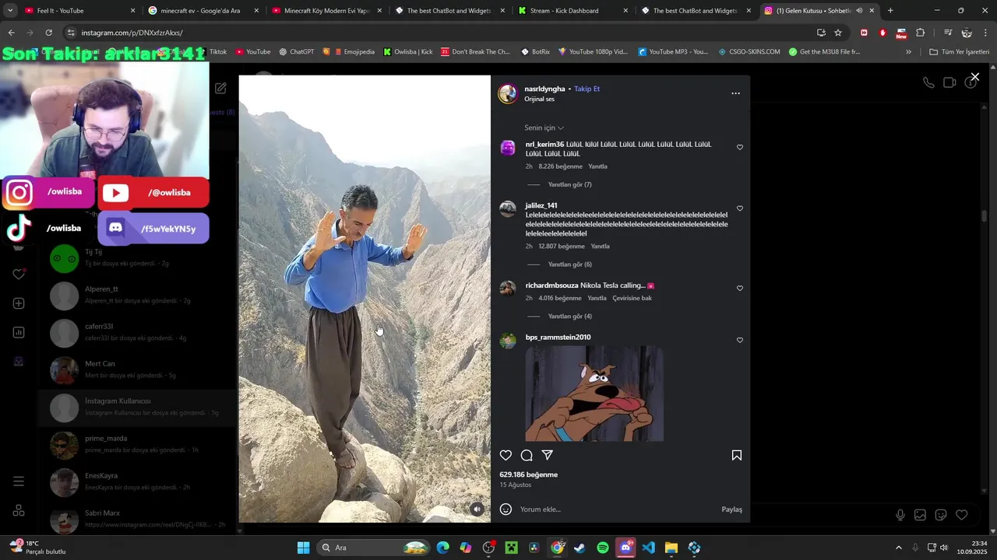Image resolution: width=997 pixels, height=560 pixels.
Task: Start a video call with camera icon
Action: coord(949,82)
